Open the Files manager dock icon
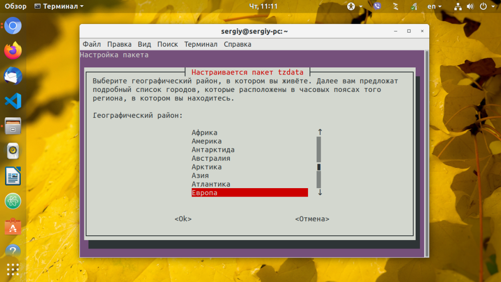 point(13,126)
